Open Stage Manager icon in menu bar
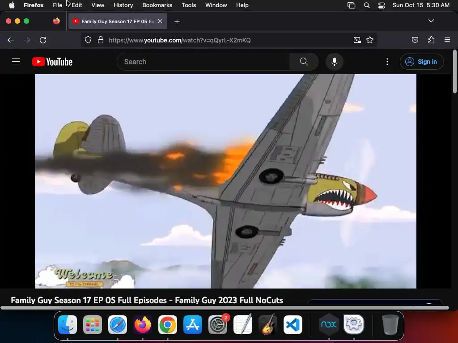 pos(352,5)
